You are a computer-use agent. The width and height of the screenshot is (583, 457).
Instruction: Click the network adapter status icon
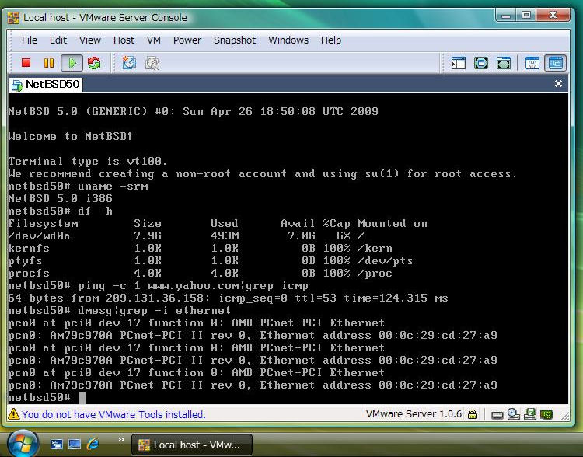546,414
